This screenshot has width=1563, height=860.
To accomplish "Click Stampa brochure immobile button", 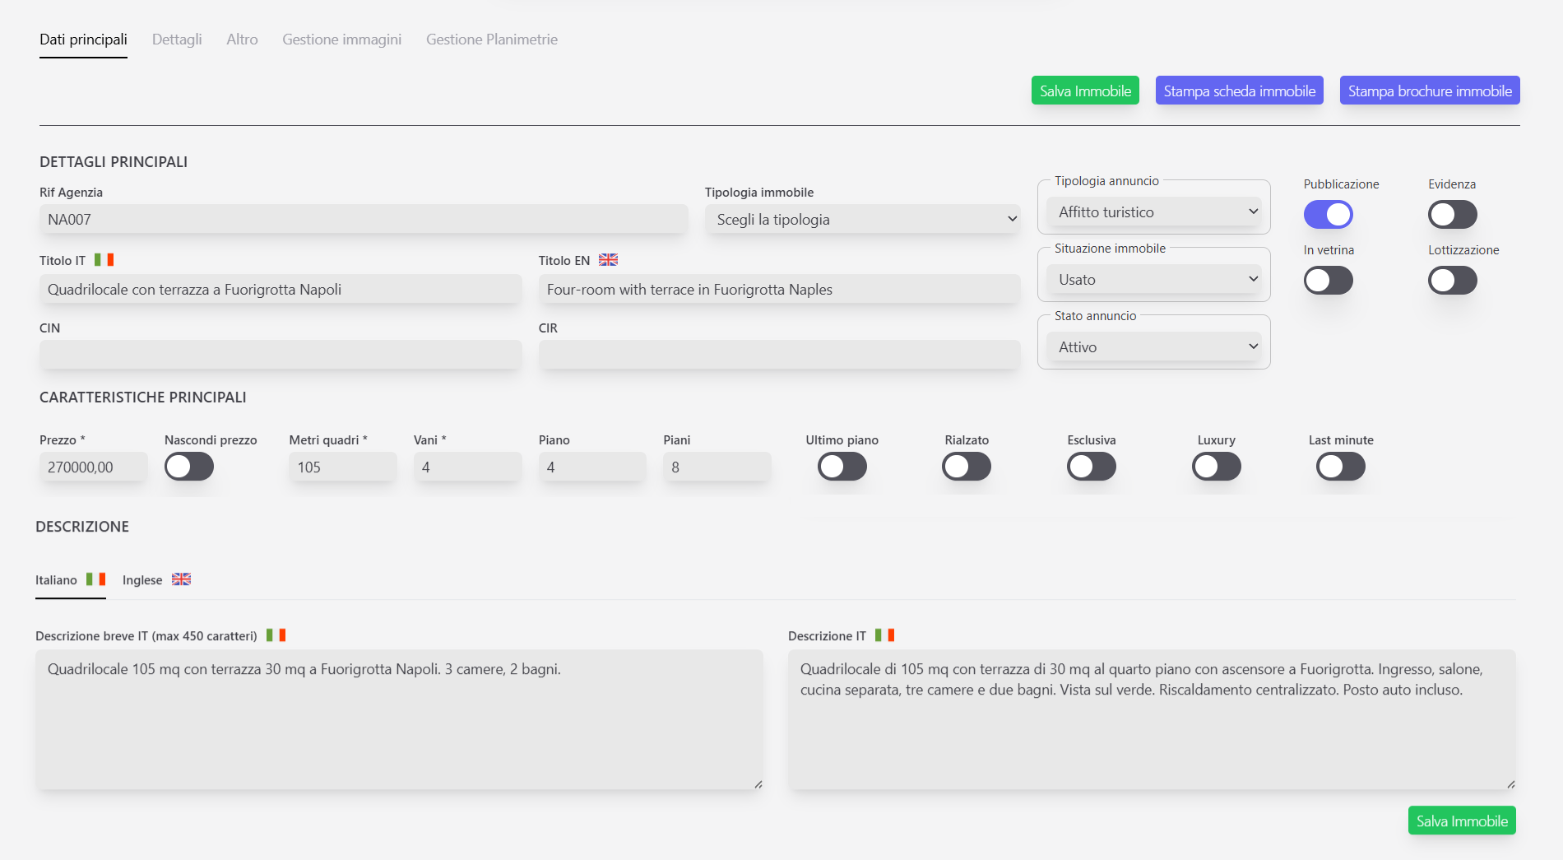I will pyautogui.click(x=1430, y=91).
